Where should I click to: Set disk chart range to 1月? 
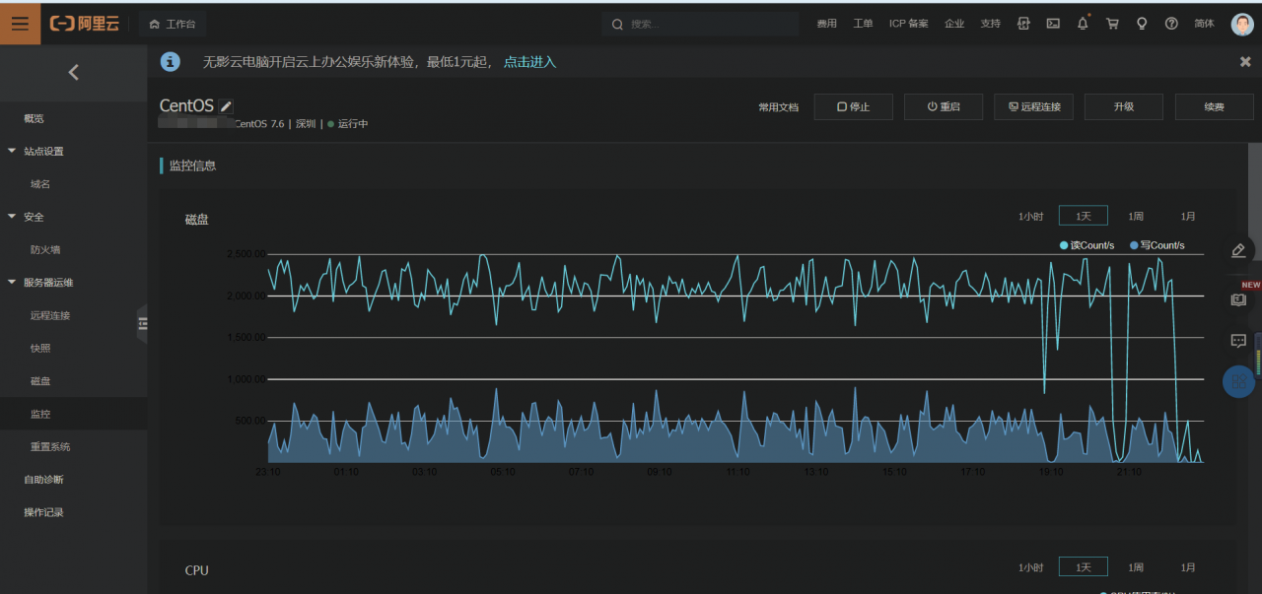1188,216
